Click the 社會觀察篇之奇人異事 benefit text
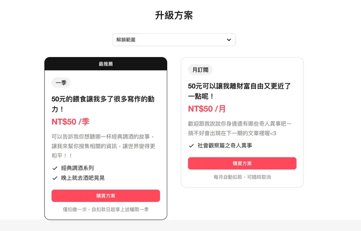Viewport: 361px width, 231px height. pos(224,146)
